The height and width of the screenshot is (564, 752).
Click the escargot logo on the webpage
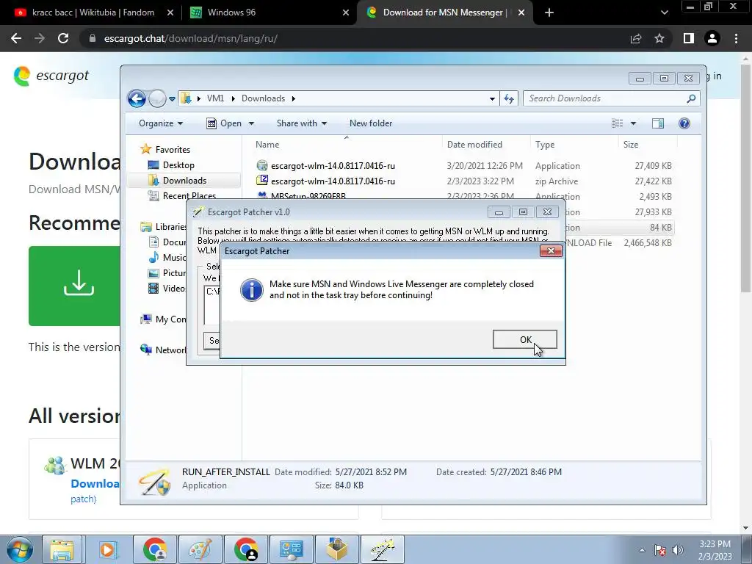tap(51, 76)
